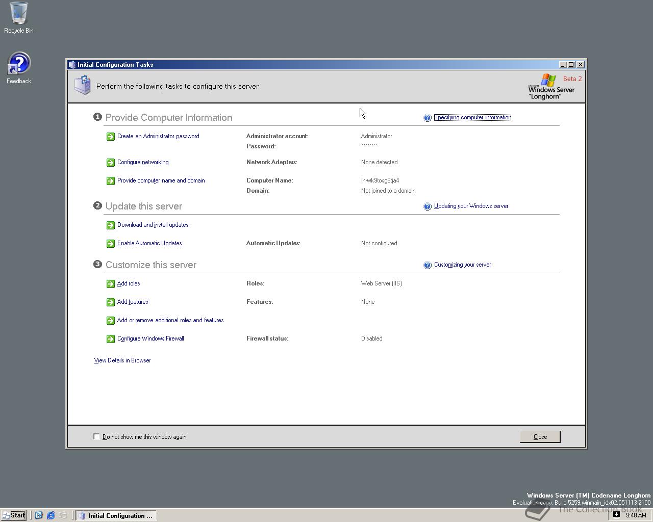Click the 9:48 AM system clock
Viewport: 653px width, 522px height.
[x=636, y=515]
